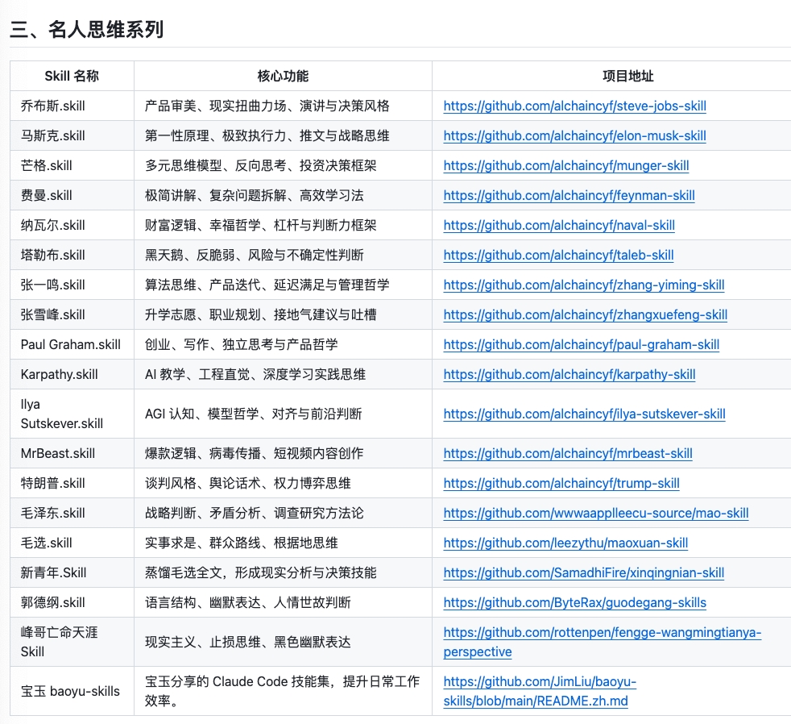Open the ilya-sutskever-skill link

[584, 414]
